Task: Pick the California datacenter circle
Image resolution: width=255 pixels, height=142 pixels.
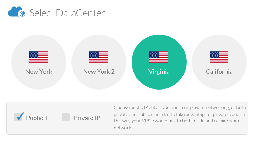Action: coord(219,62)
